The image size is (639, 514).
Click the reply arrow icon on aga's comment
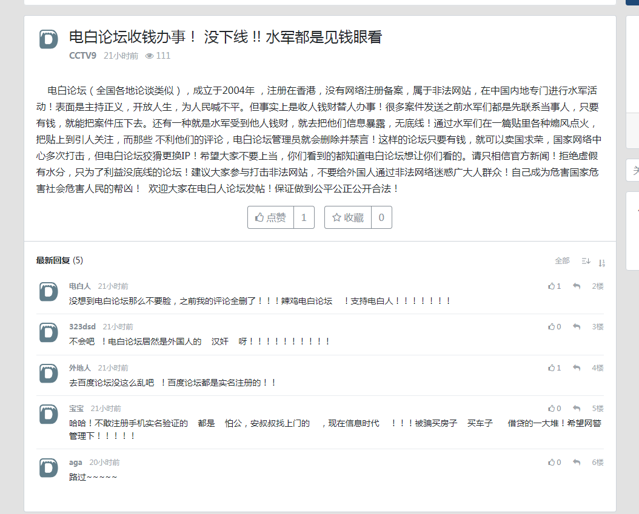576,462
